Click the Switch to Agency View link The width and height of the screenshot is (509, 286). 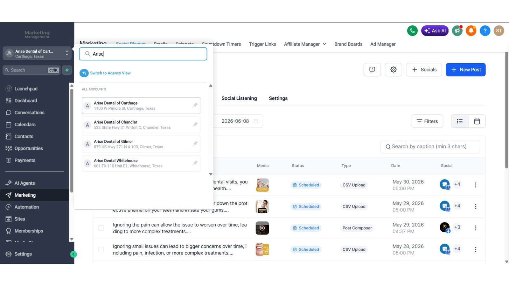coord(110,73)
